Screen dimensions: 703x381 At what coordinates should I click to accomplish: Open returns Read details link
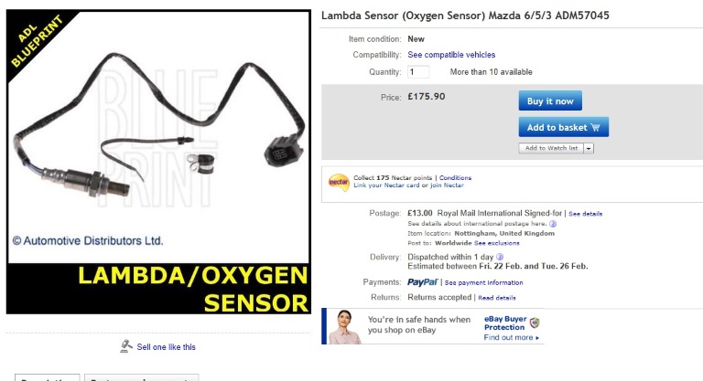pyautogui.click(x=497, y=298)
